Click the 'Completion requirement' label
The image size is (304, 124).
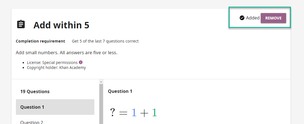[40, 41]
